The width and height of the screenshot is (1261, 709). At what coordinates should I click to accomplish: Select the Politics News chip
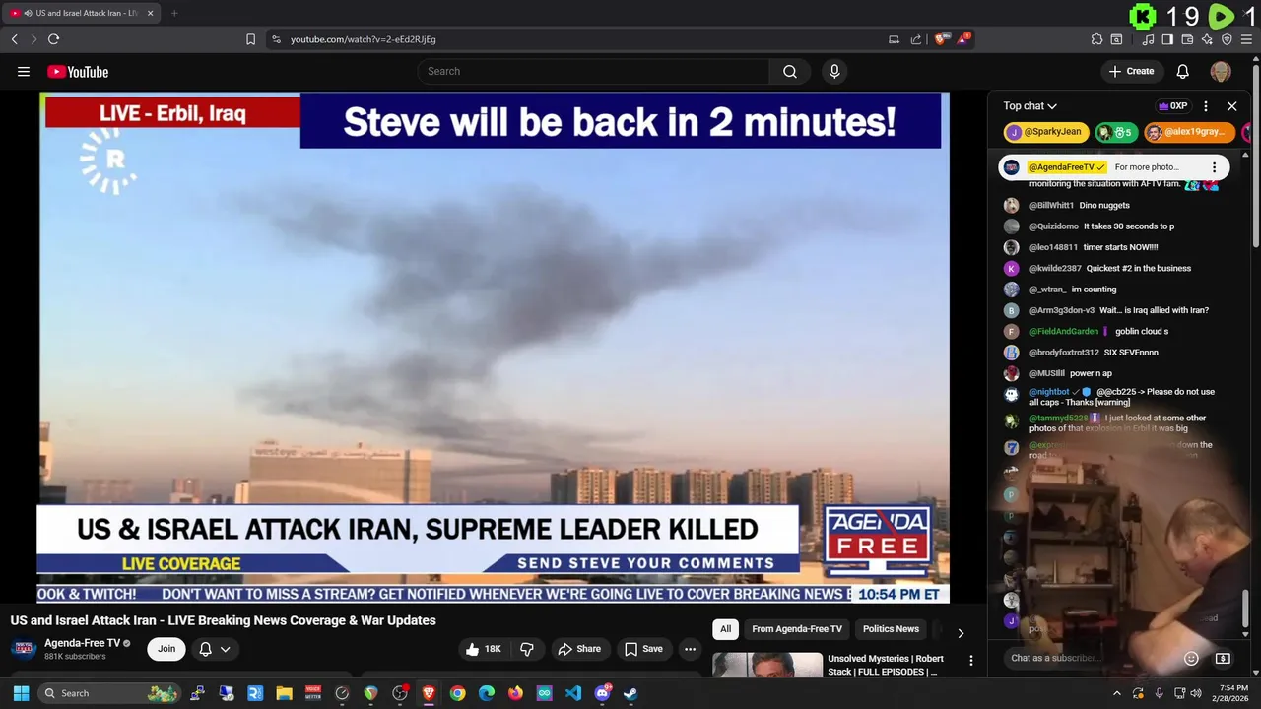click(x=891, y=629)
